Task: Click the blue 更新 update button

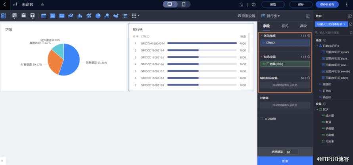Action: [285, 161]
